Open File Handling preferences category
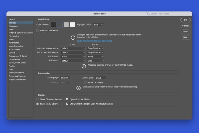 point(21,36)
